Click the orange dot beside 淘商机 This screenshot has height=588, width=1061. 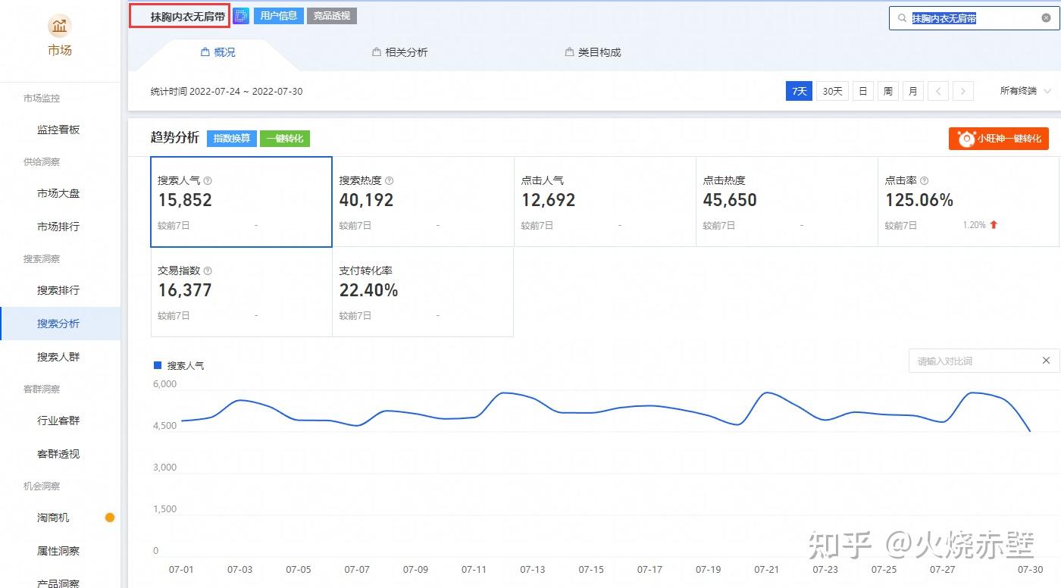click(110, 518)
